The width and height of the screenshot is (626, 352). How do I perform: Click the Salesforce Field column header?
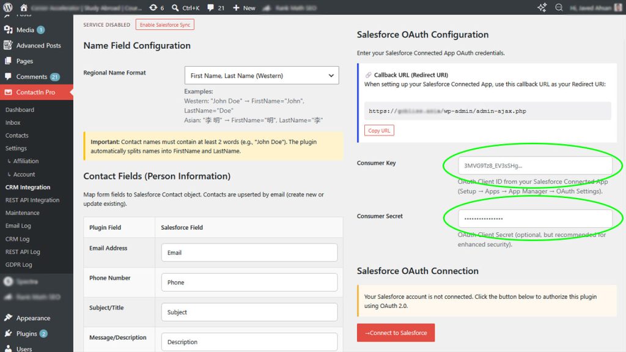(x=182, y=227)
